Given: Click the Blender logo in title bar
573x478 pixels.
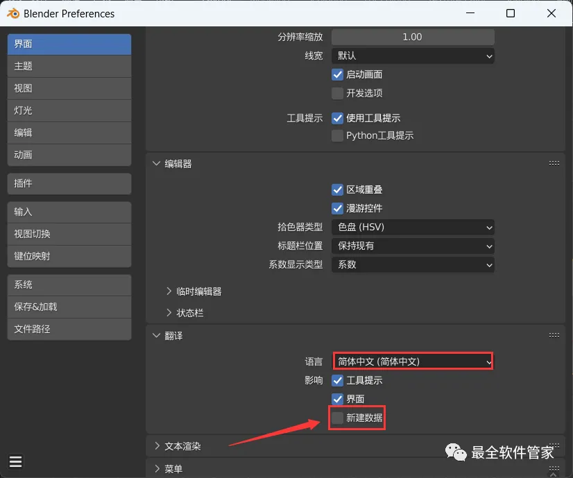Looking at the screenshot, I should click(x=13, y=13).
